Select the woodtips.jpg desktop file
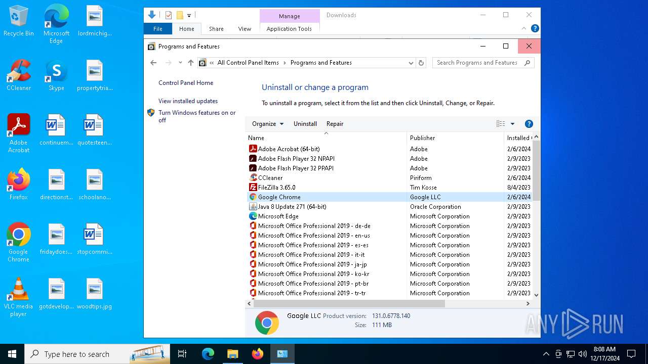 [x=94, y=294]
